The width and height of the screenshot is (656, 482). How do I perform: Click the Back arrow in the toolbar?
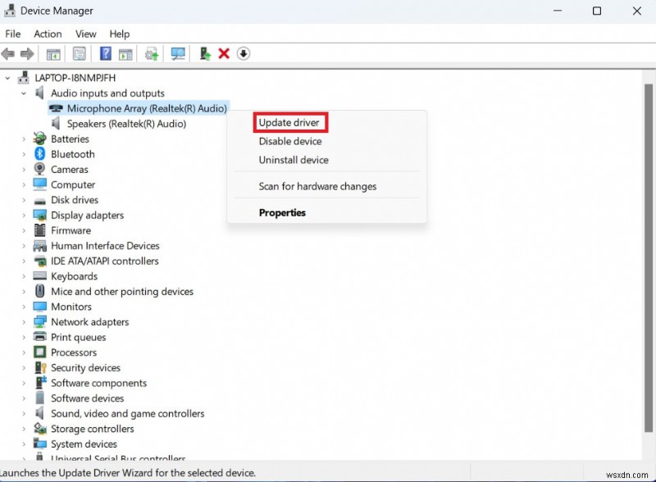[x=8, y=53]
